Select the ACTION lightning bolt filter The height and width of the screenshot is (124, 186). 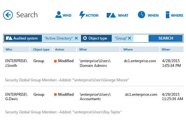pos(82,15)
